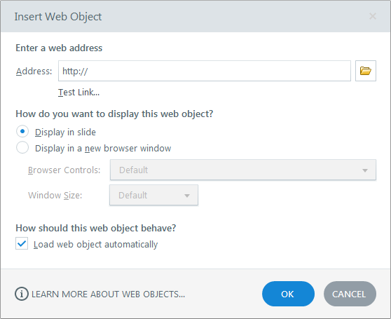Open Learn More About Web Objects link

click(x=108, y=294)
